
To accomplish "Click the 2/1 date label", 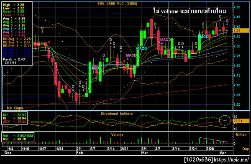I will pyautogui.click(x=79, y=149).
